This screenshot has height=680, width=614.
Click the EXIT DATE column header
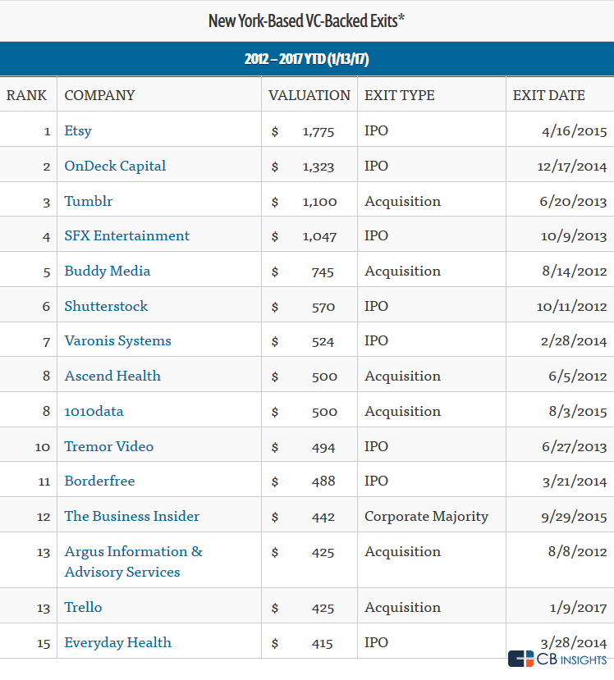tap(548, 95)
